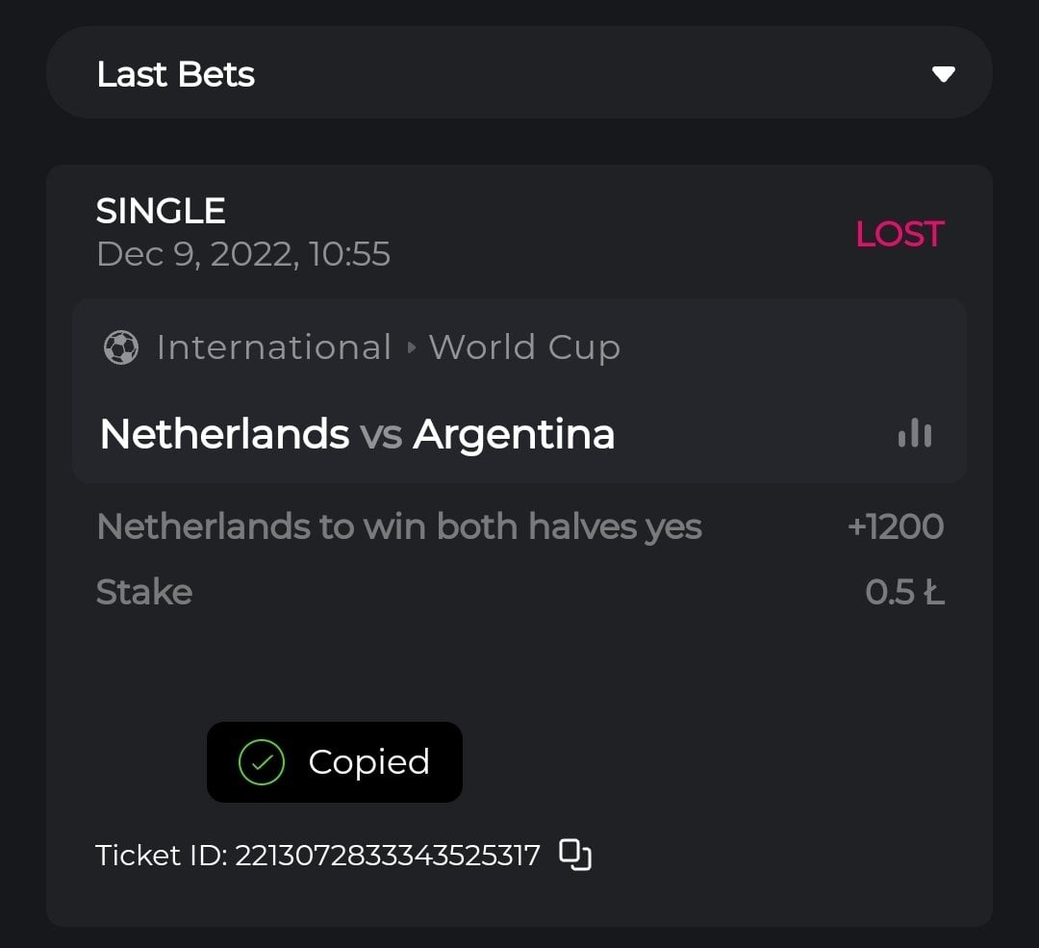The image size is (1039, 948).
Task: Open the World Cup league link
Action: [x=524, y=347]
